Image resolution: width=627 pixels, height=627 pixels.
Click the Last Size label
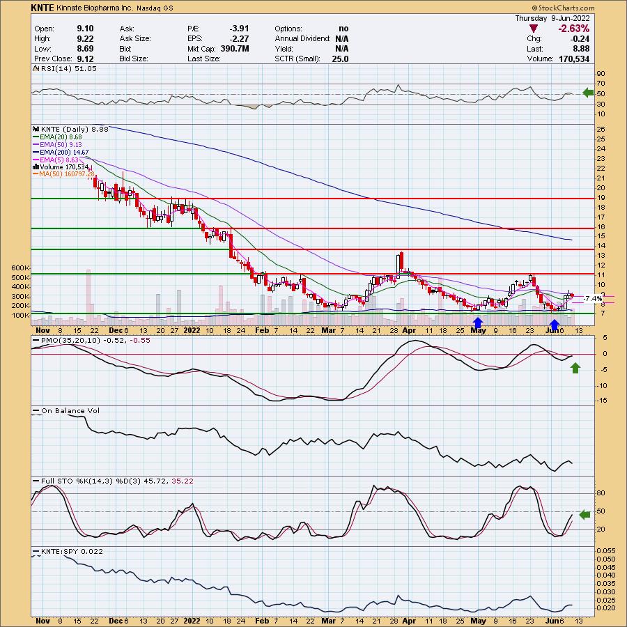(203, 59)
